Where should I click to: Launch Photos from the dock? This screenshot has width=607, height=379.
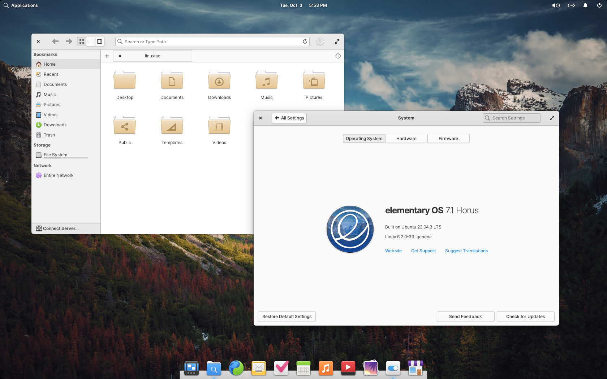[x=371, y=368]
